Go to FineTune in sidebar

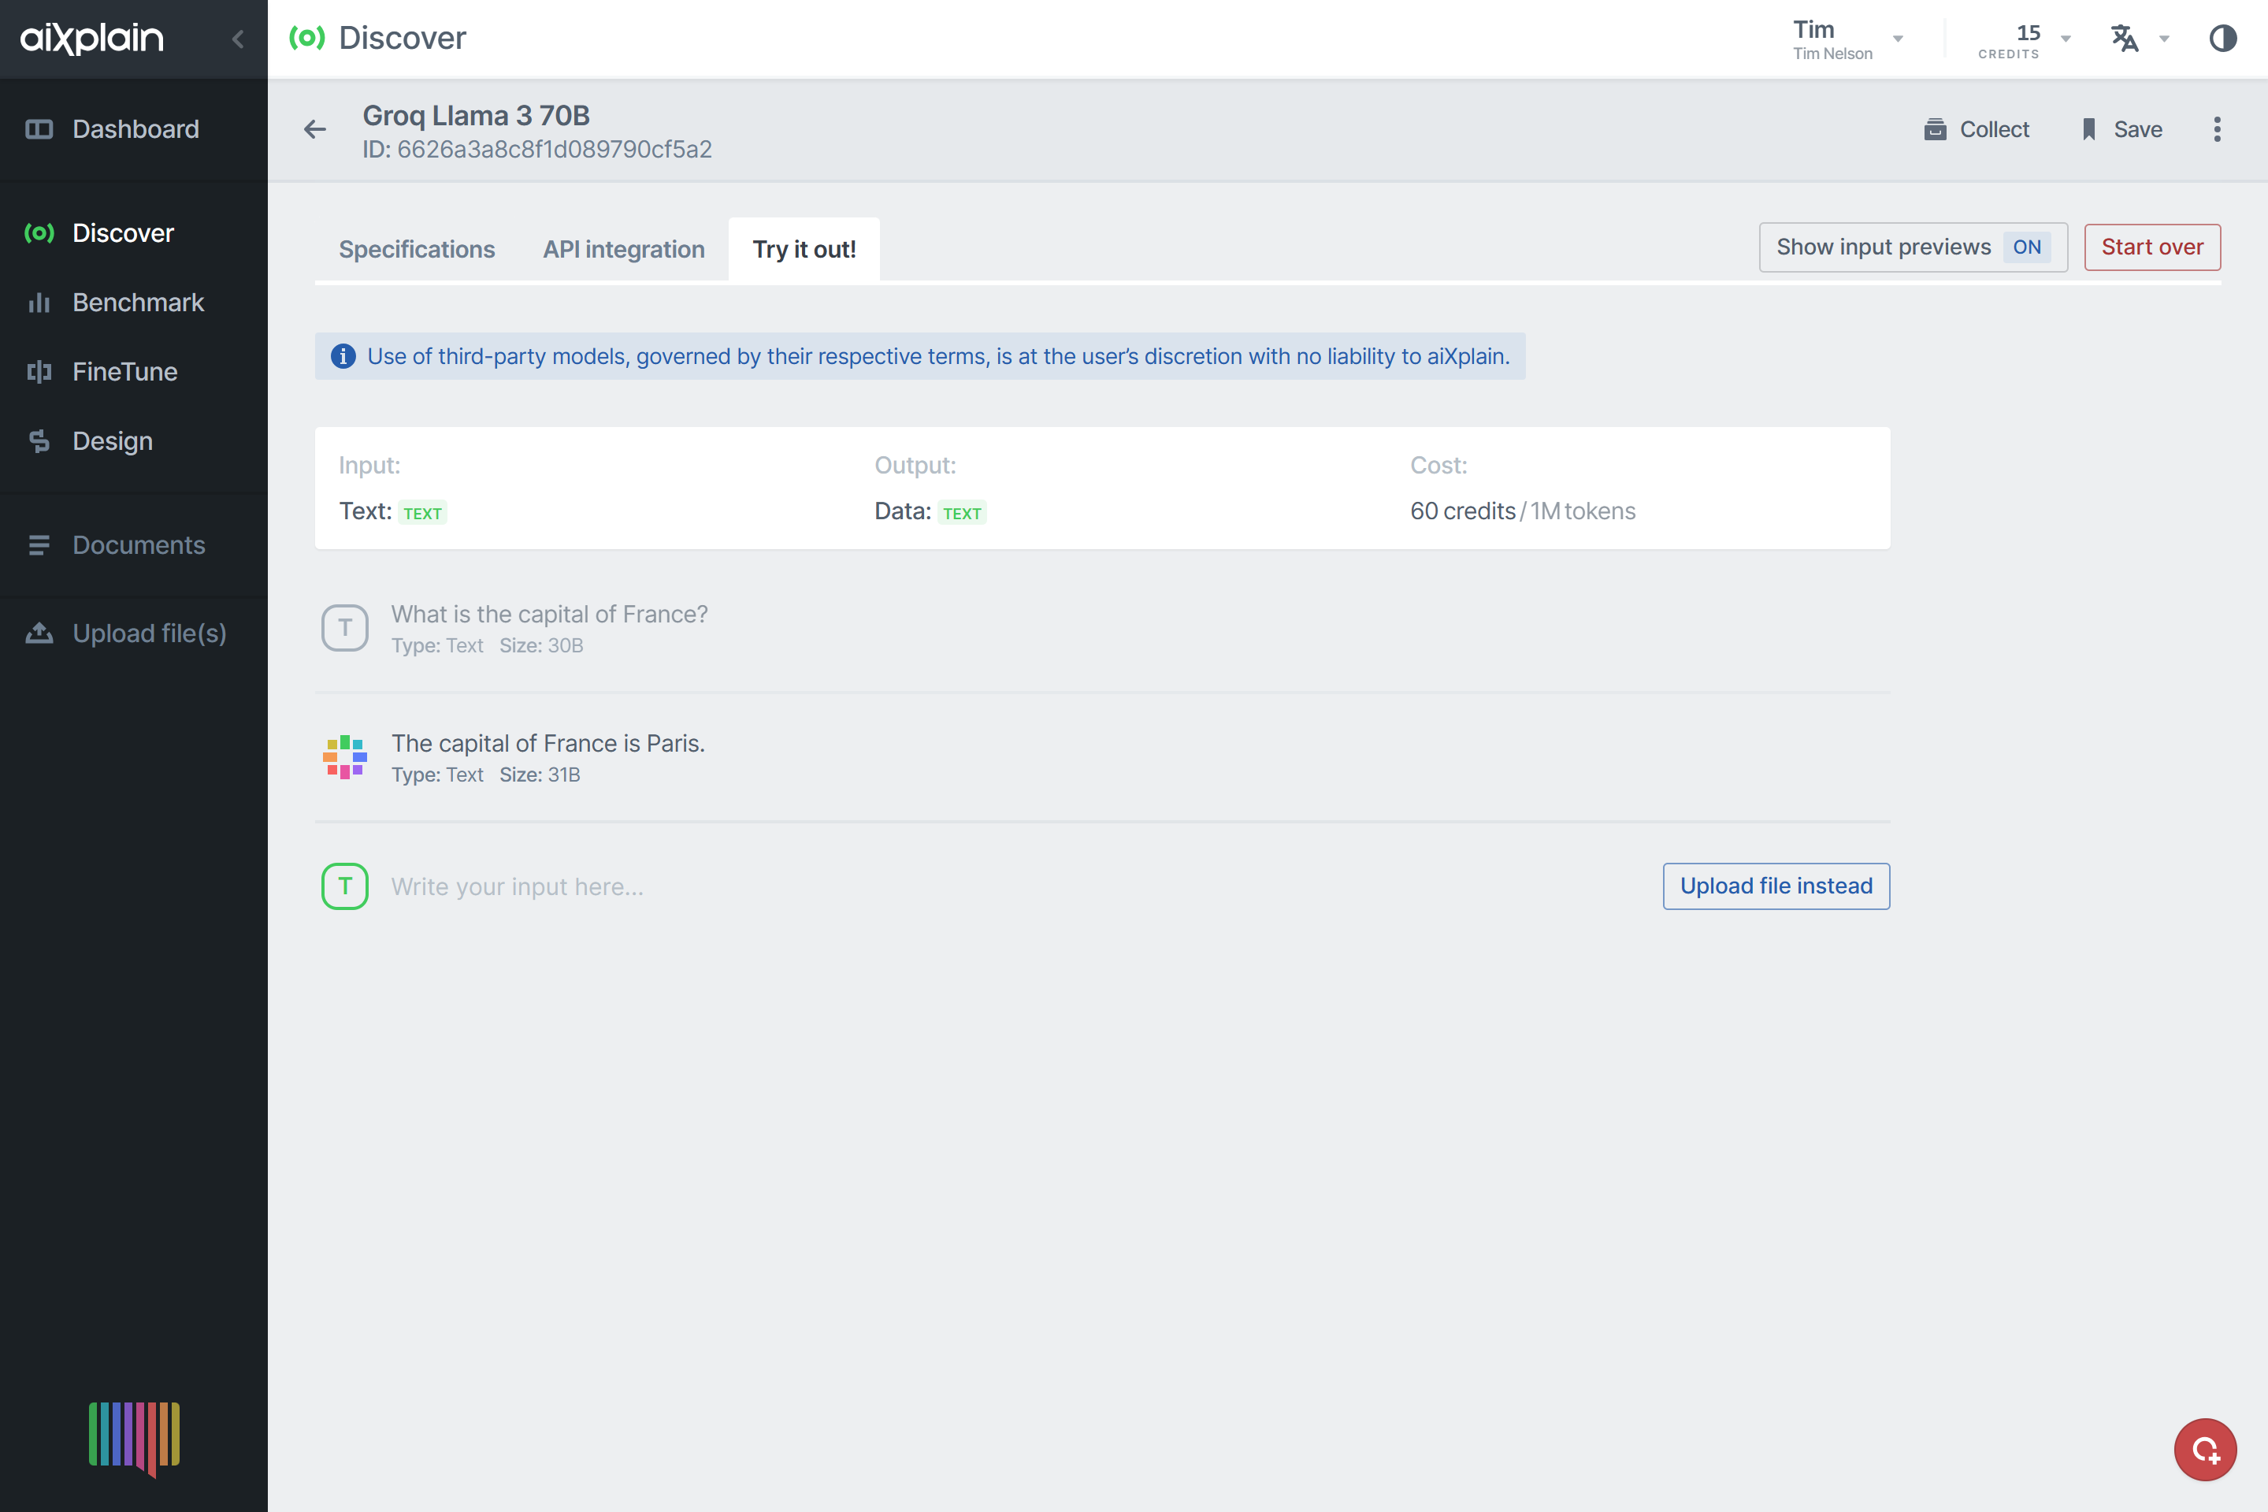pos(134,372)
